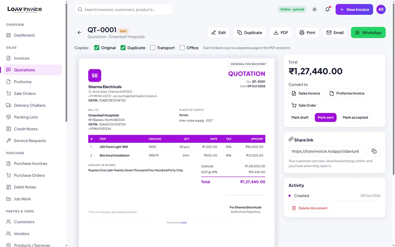
Task: Open Job Work
Action: click(x=32, y=199)
